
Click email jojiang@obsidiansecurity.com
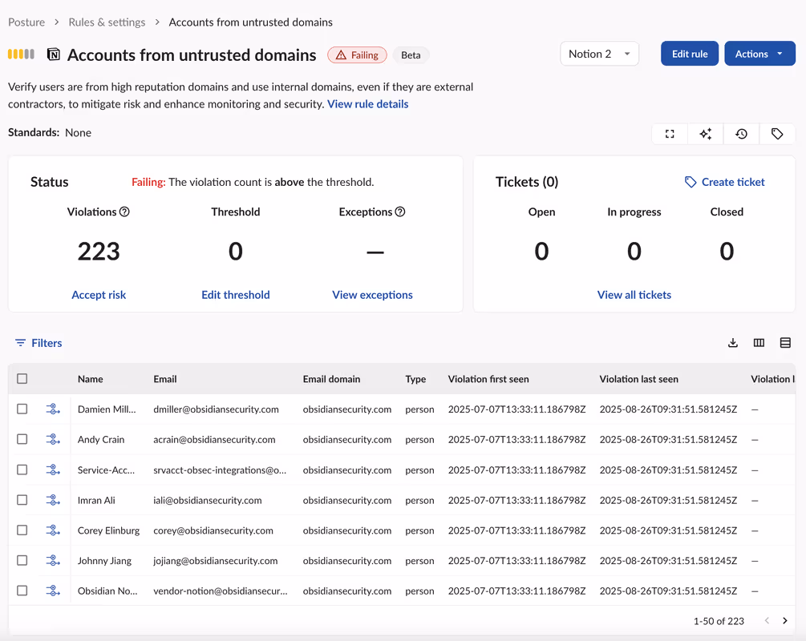click(x=216, y=561)
